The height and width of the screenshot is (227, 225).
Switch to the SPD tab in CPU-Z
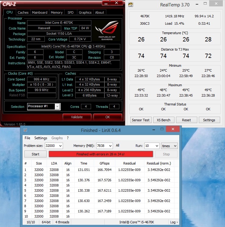(70, 12)
